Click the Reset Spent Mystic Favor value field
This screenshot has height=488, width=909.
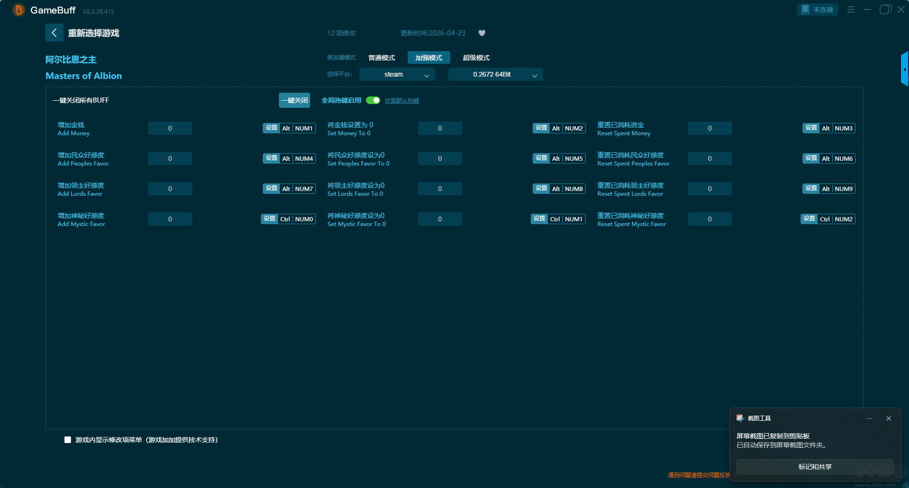[x=710, y=219]
